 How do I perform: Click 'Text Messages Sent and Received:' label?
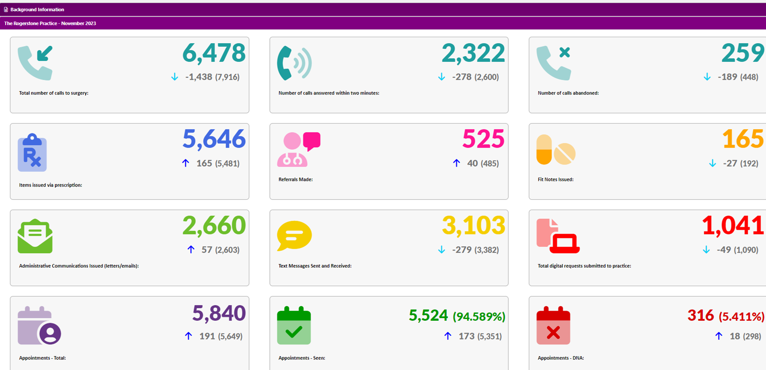[315, 266]
